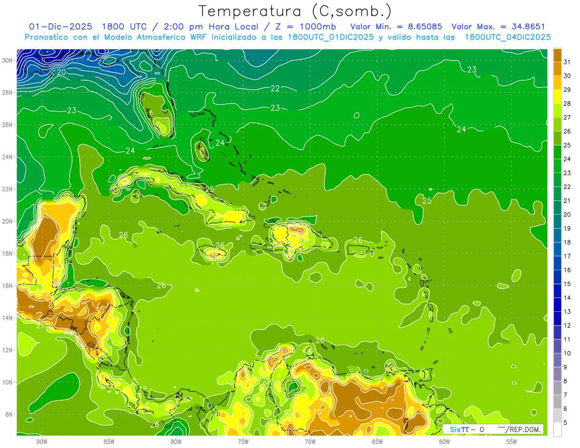
Task: Click the legend value "13"
Action: 567,312
